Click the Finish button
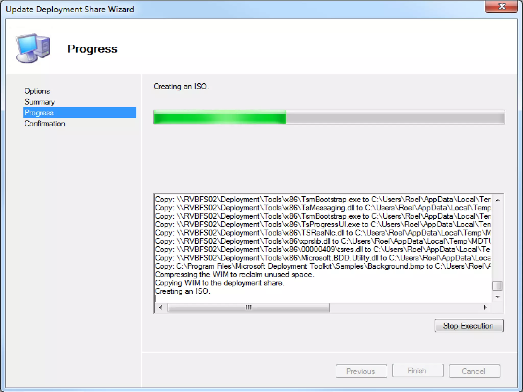This screenshot has height=392, width=523. (418, 371)
